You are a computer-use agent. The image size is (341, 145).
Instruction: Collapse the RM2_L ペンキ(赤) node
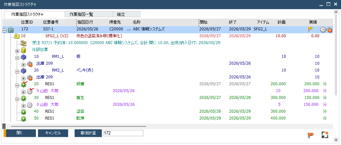(x=17, y=72)
